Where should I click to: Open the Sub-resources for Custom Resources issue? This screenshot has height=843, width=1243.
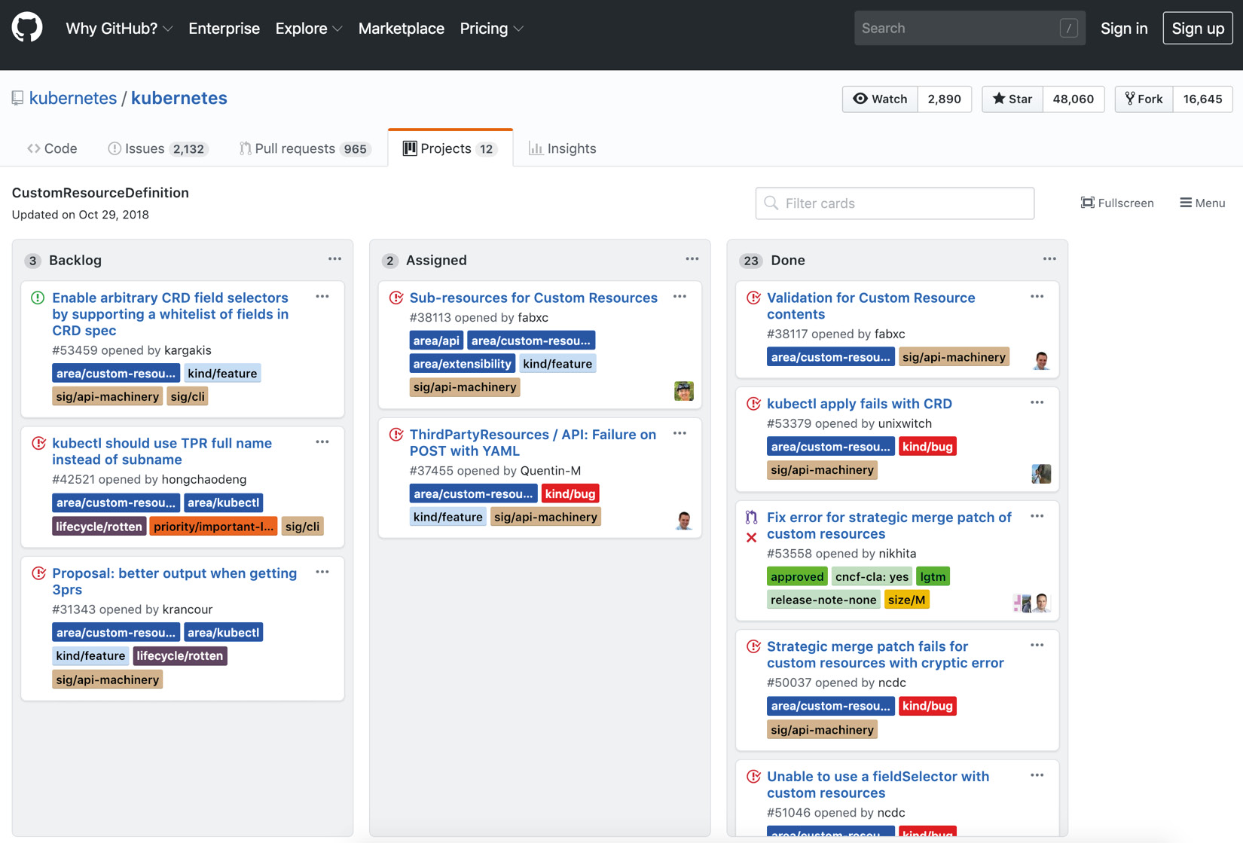point(533,298)
